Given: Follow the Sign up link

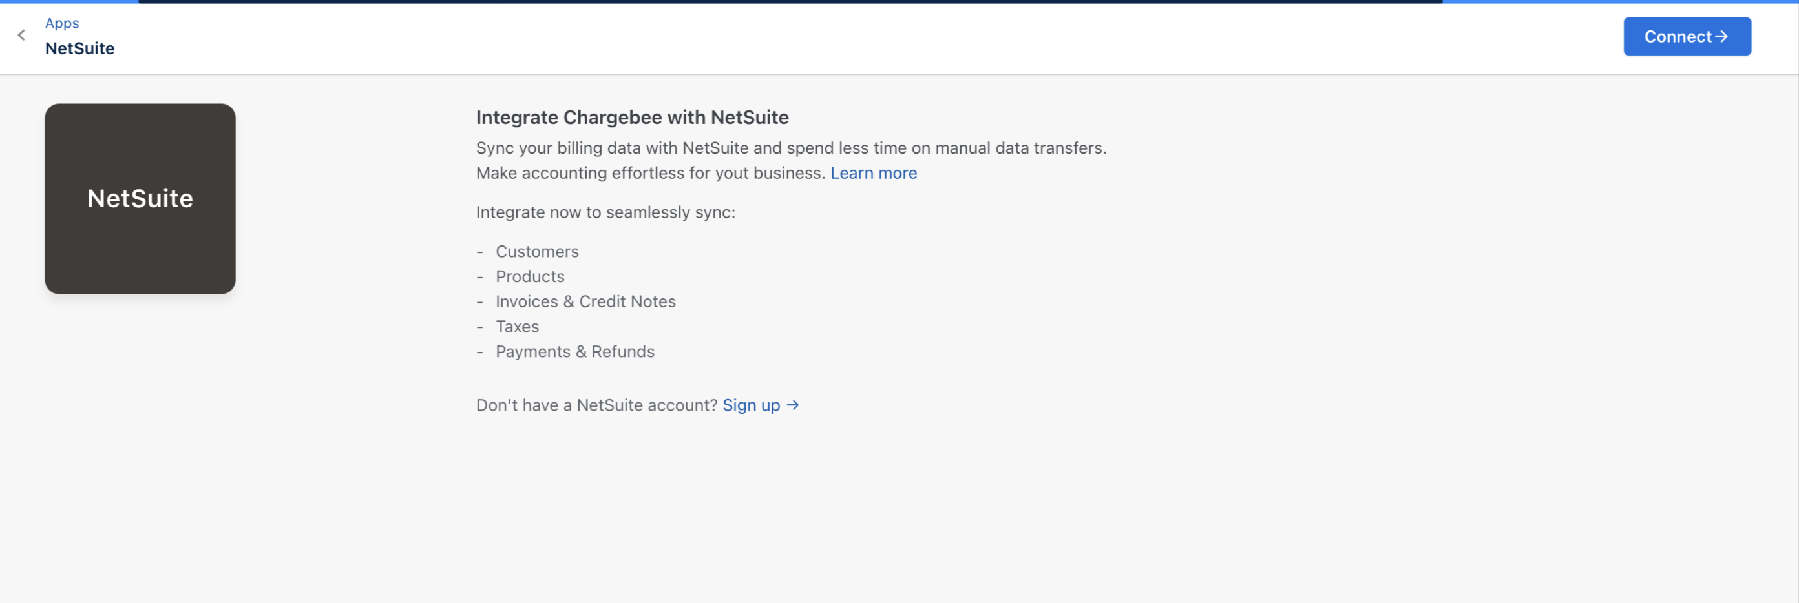Looking at the screenshot, I should pyautogui.click(x=751, y=405).
